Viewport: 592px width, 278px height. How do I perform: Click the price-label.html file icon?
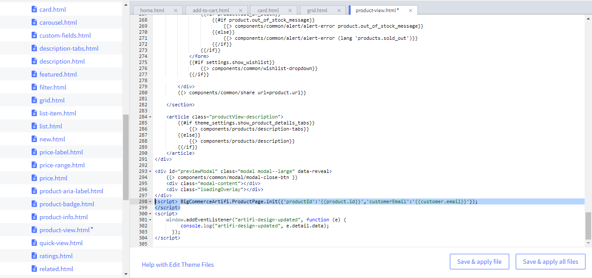click(34, 152)
